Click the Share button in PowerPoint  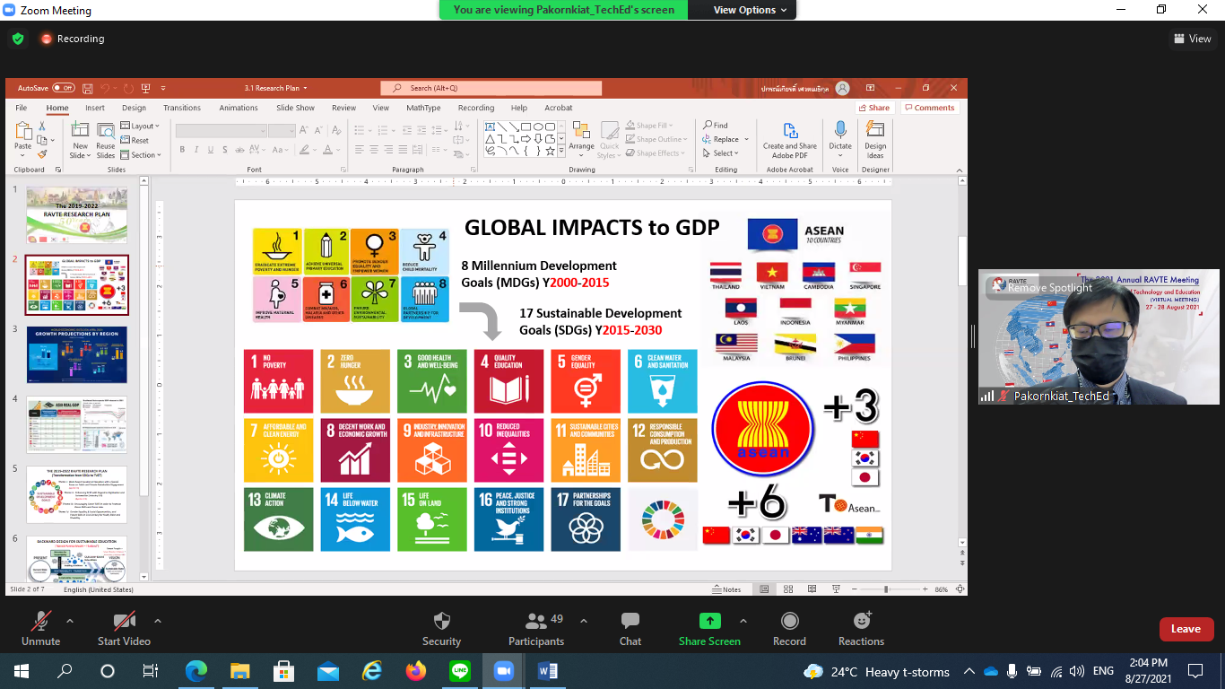point(873,108)
